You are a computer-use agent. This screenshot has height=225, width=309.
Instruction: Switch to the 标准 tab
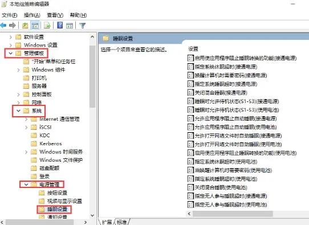(122, 222)
